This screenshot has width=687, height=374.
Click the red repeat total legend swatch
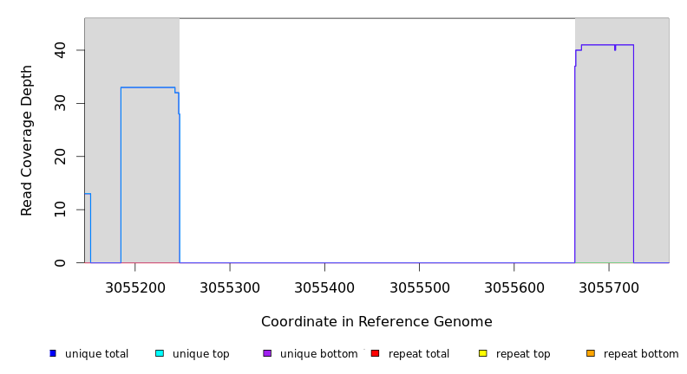pos(375,353)
